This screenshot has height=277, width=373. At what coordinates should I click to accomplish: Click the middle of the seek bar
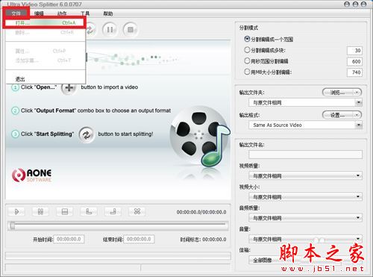[118, 225]
